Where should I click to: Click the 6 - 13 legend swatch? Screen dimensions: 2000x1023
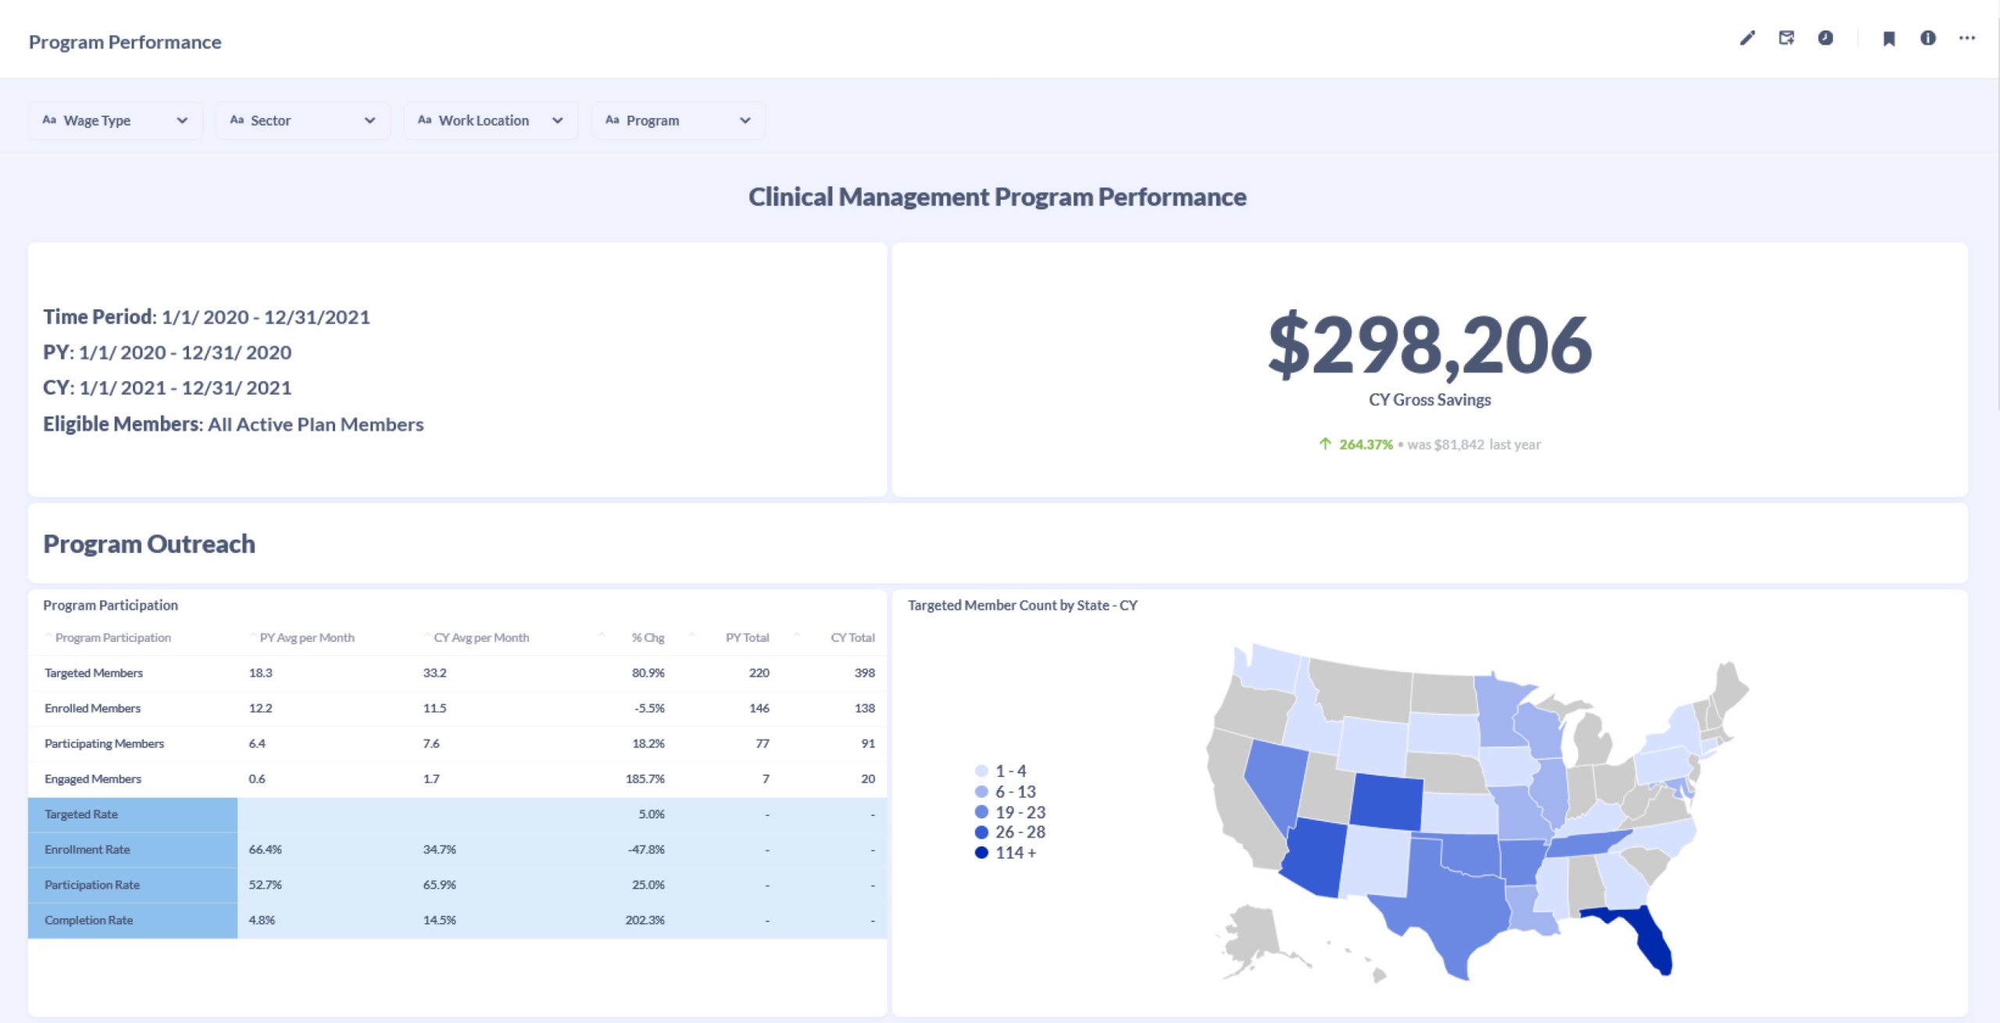coord(982,791)
